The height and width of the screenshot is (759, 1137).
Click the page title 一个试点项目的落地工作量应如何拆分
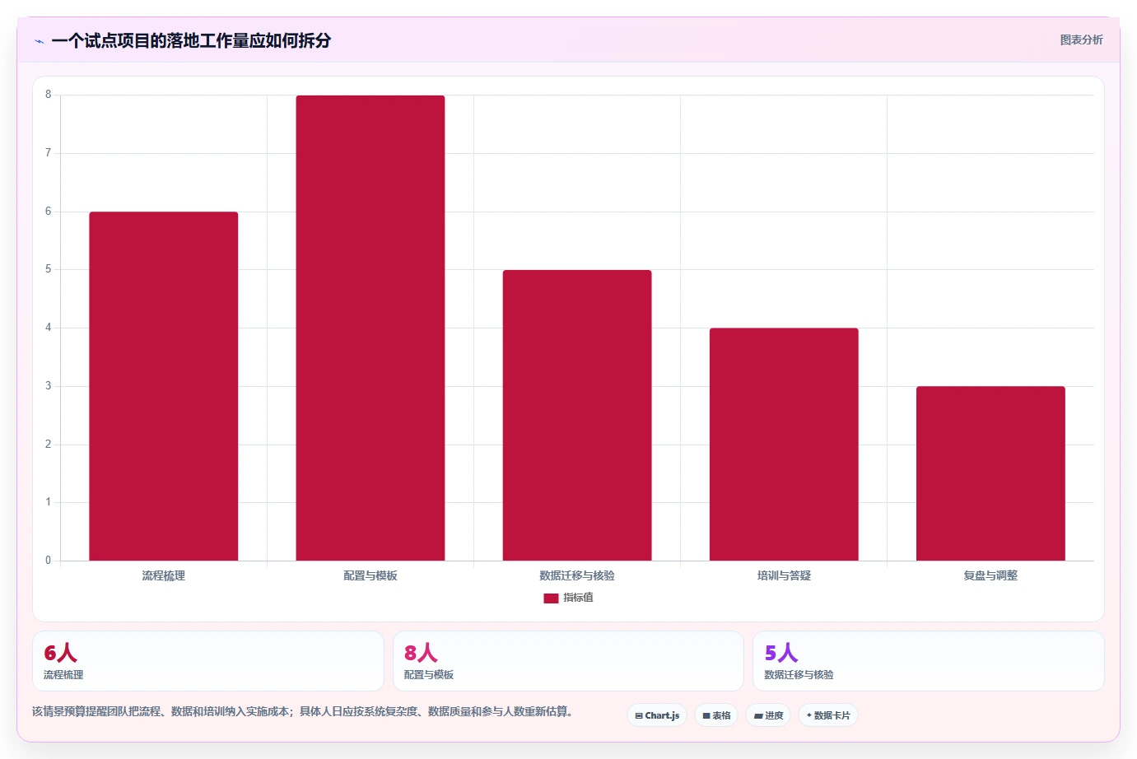[x=191, y=40]
